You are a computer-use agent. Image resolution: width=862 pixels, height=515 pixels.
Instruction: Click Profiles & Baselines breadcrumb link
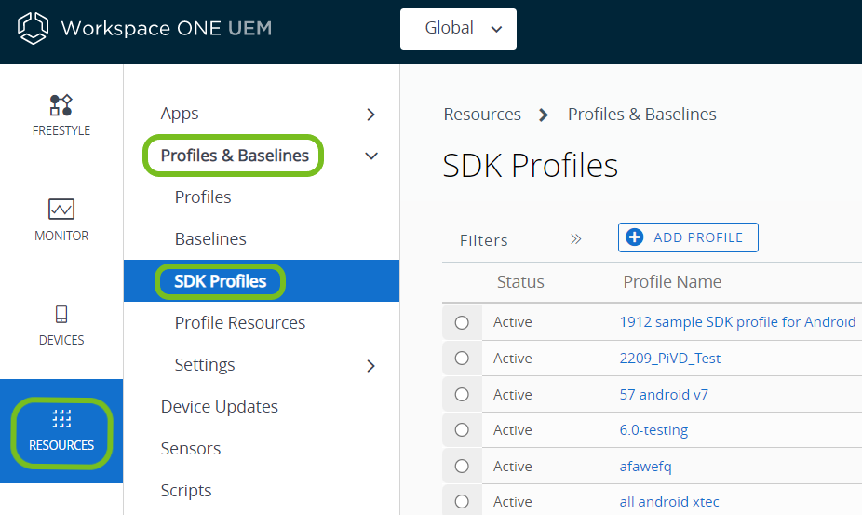642,114
